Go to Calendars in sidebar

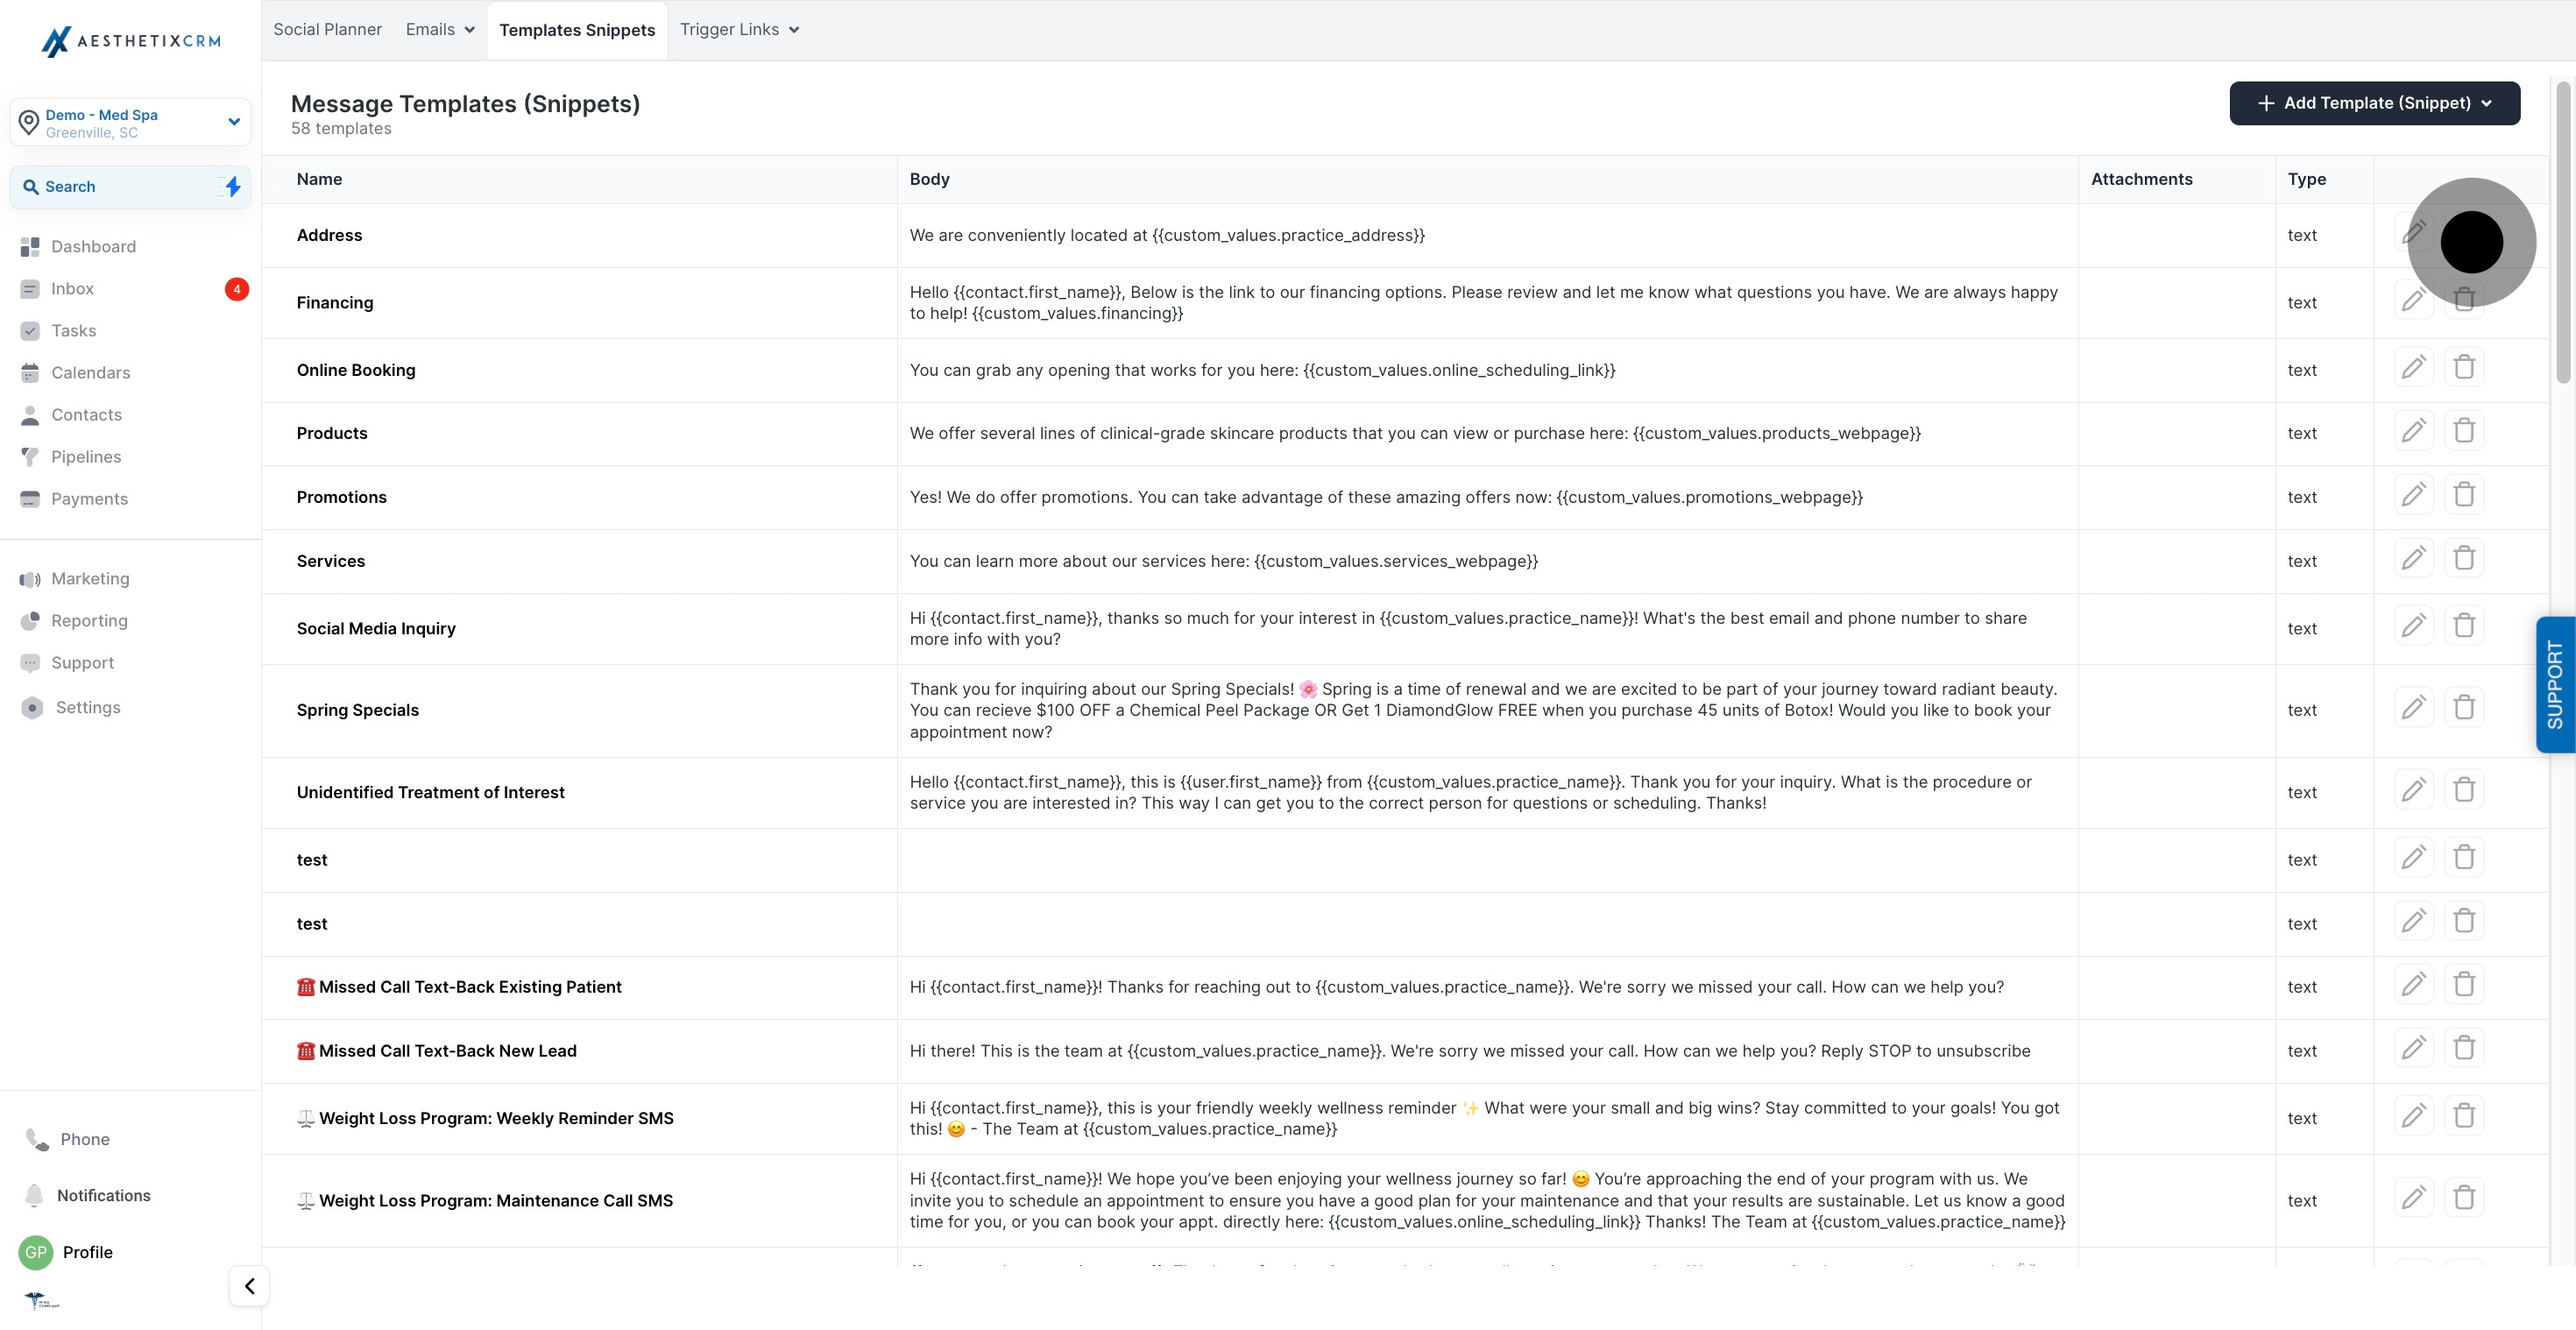pyautogui.click(x=90, y=373)
